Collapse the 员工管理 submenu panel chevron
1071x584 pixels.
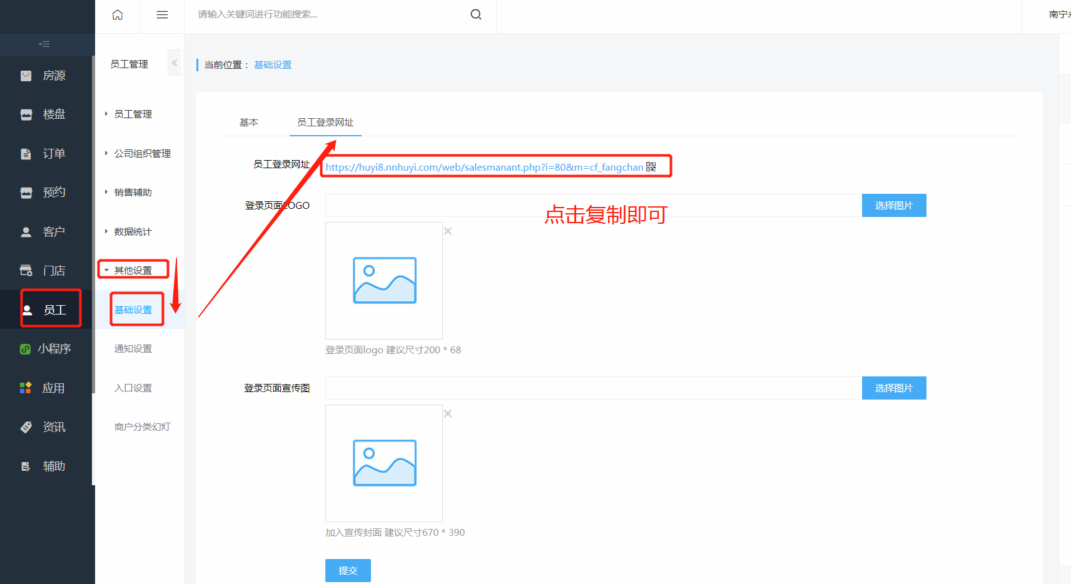tap(175, 63)
